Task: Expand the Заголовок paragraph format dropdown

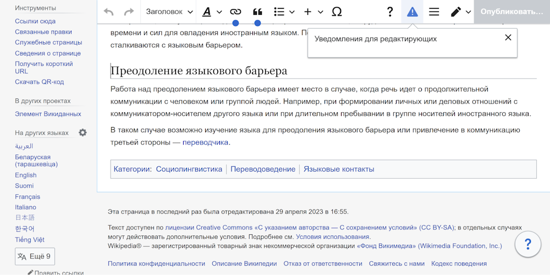Action: click(169, 12)
